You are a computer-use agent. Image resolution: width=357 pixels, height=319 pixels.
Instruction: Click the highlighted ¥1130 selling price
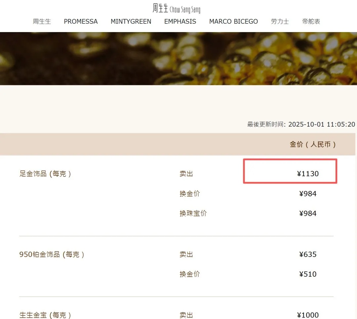pos(307,174)
